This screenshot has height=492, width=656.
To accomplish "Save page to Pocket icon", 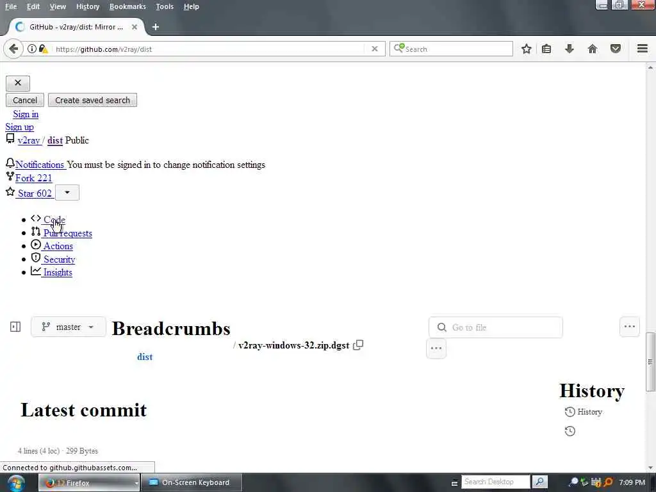I will click(615, 49).
